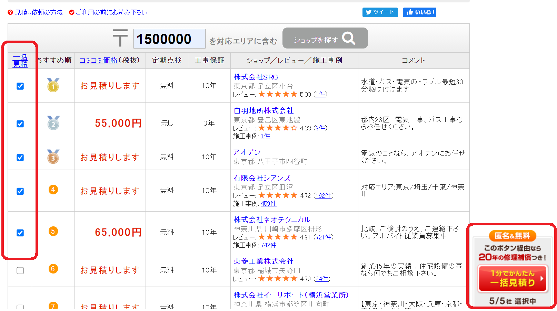Viewport: 557px width, 311px height.
Task: Open the アオデン shop page
Action: coord(247,152)
